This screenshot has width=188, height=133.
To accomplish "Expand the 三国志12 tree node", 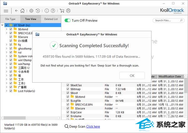I will 7,68.
